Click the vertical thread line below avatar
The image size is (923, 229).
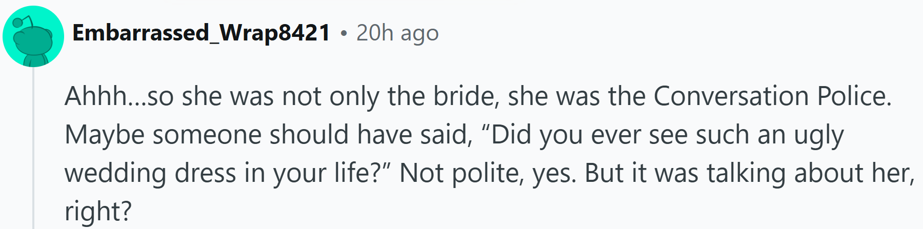tap(33, 148)
